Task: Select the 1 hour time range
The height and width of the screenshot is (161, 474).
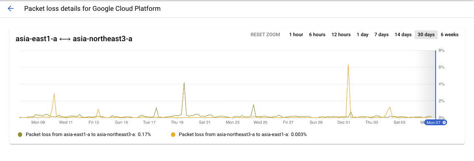Action: [296, 35]
